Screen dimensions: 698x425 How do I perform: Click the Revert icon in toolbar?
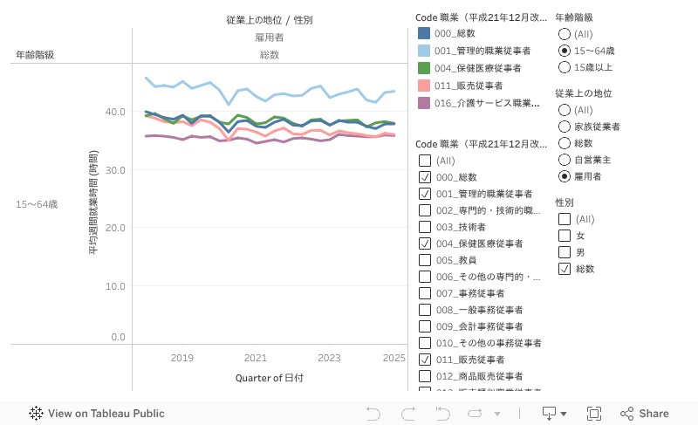coord(441,414)
